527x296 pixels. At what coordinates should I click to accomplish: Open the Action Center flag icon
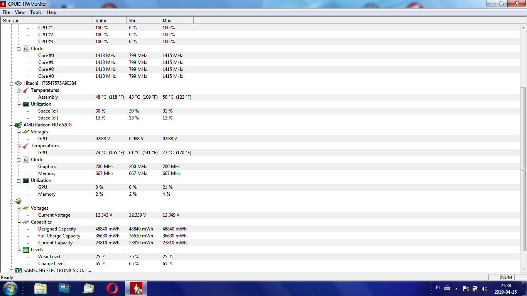click(x=466, y=288)
